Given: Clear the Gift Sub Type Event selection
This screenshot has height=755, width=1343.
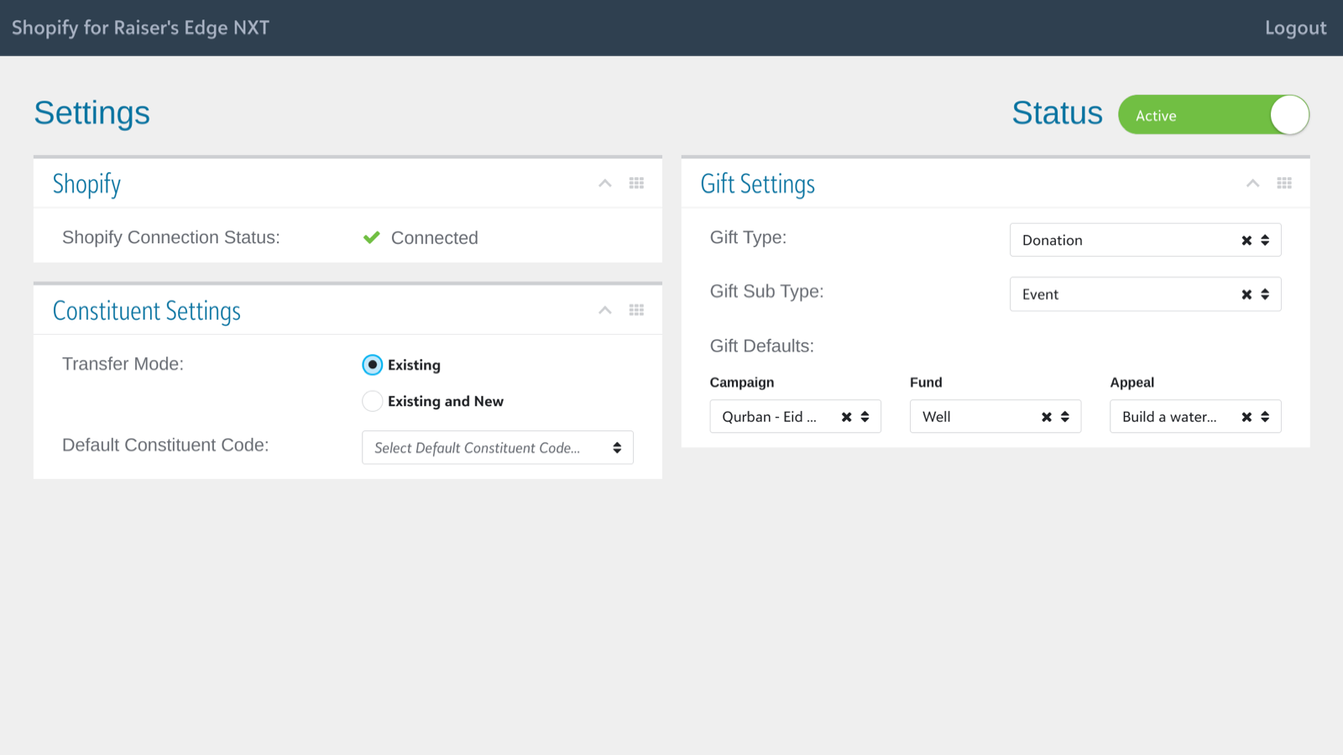Looking at the screenshot, I should [x=1246, y=294].
